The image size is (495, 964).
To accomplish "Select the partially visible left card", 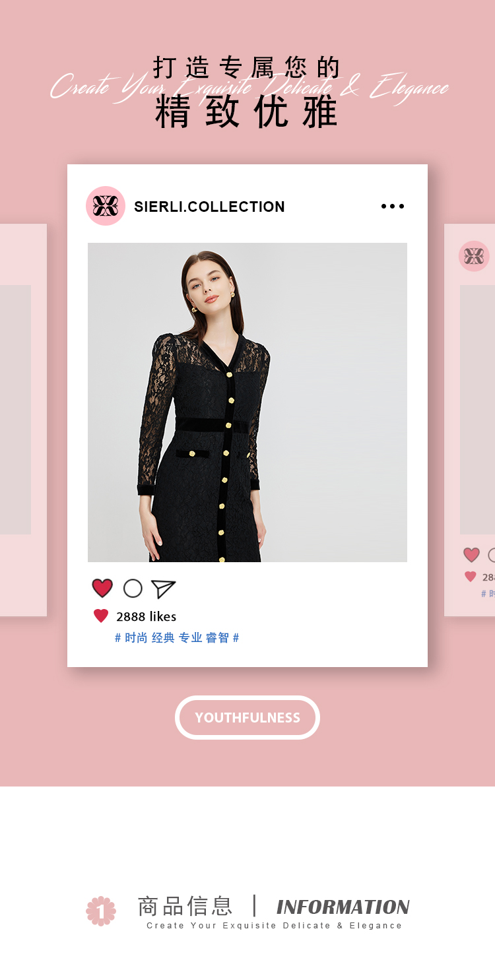I will click(x=23, y=420).
